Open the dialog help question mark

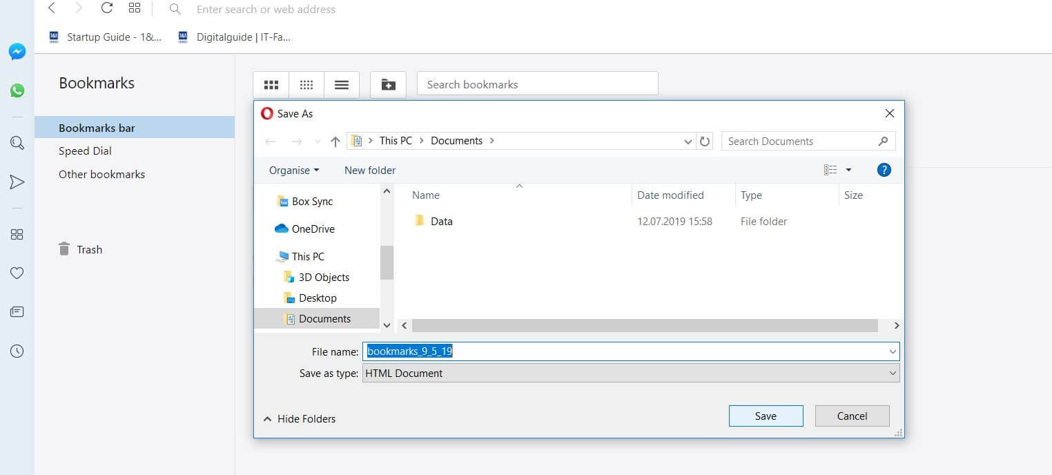884,170
